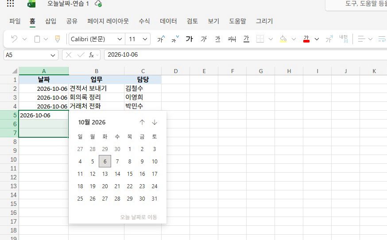This screenshot has height=240, width=387.
Task: Click the Undo icon
Action: coord(14,39)
